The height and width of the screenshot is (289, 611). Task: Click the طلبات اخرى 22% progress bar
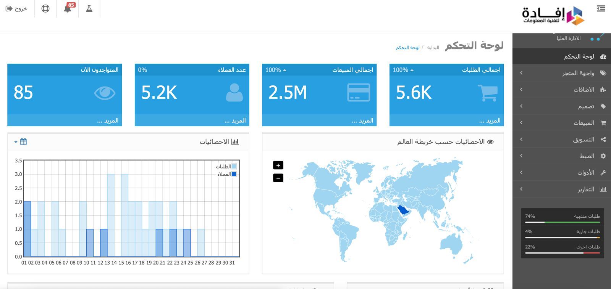(x=563, y=253)
